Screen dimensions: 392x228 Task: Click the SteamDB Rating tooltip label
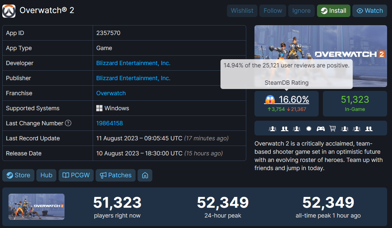pyautogui.click(x=287, y=83)
